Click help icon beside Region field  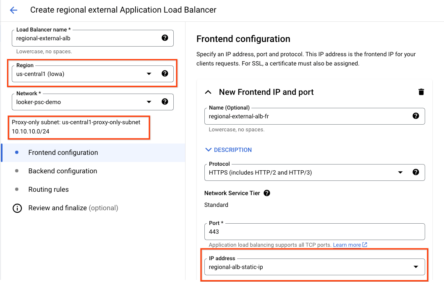(x=165, y=73)
